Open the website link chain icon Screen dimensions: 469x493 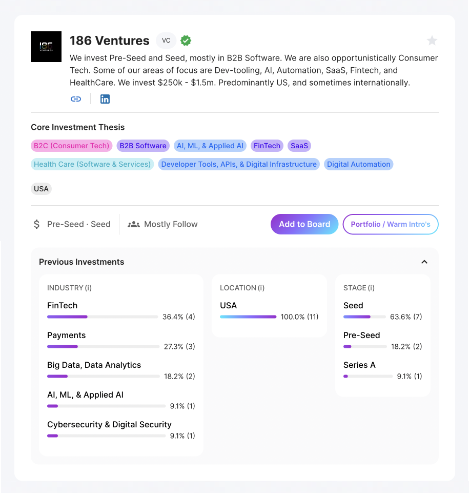click(x=76, y=99)
